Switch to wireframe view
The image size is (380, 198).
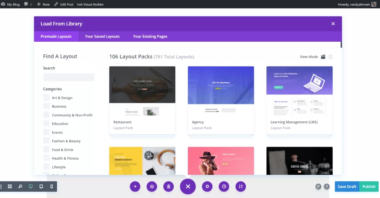(x=10, y=186)
